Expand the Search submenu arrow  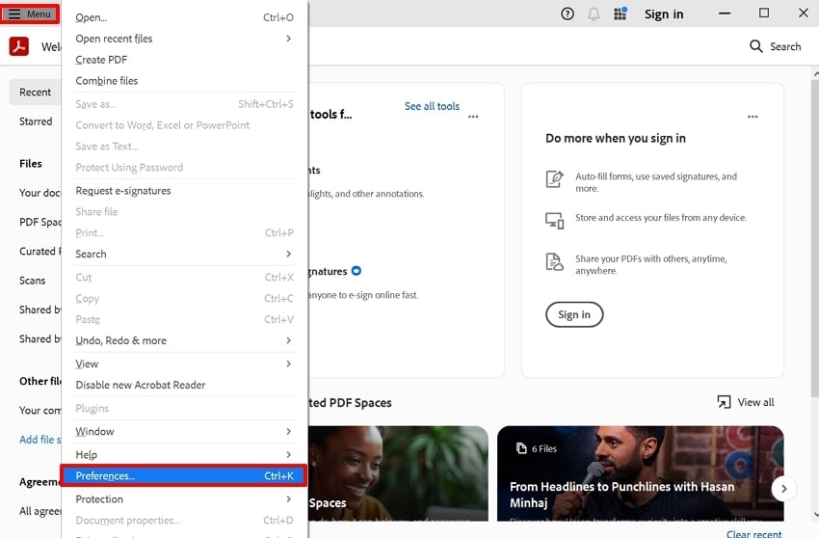(288, 254)
